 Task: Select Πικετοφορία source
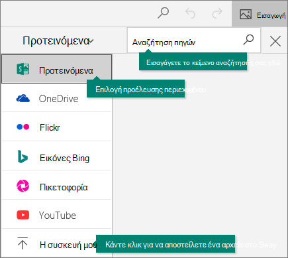[x=57, y=186]
